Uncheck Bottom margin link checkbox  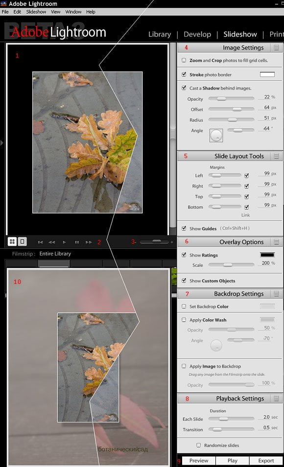coord(246,207)
